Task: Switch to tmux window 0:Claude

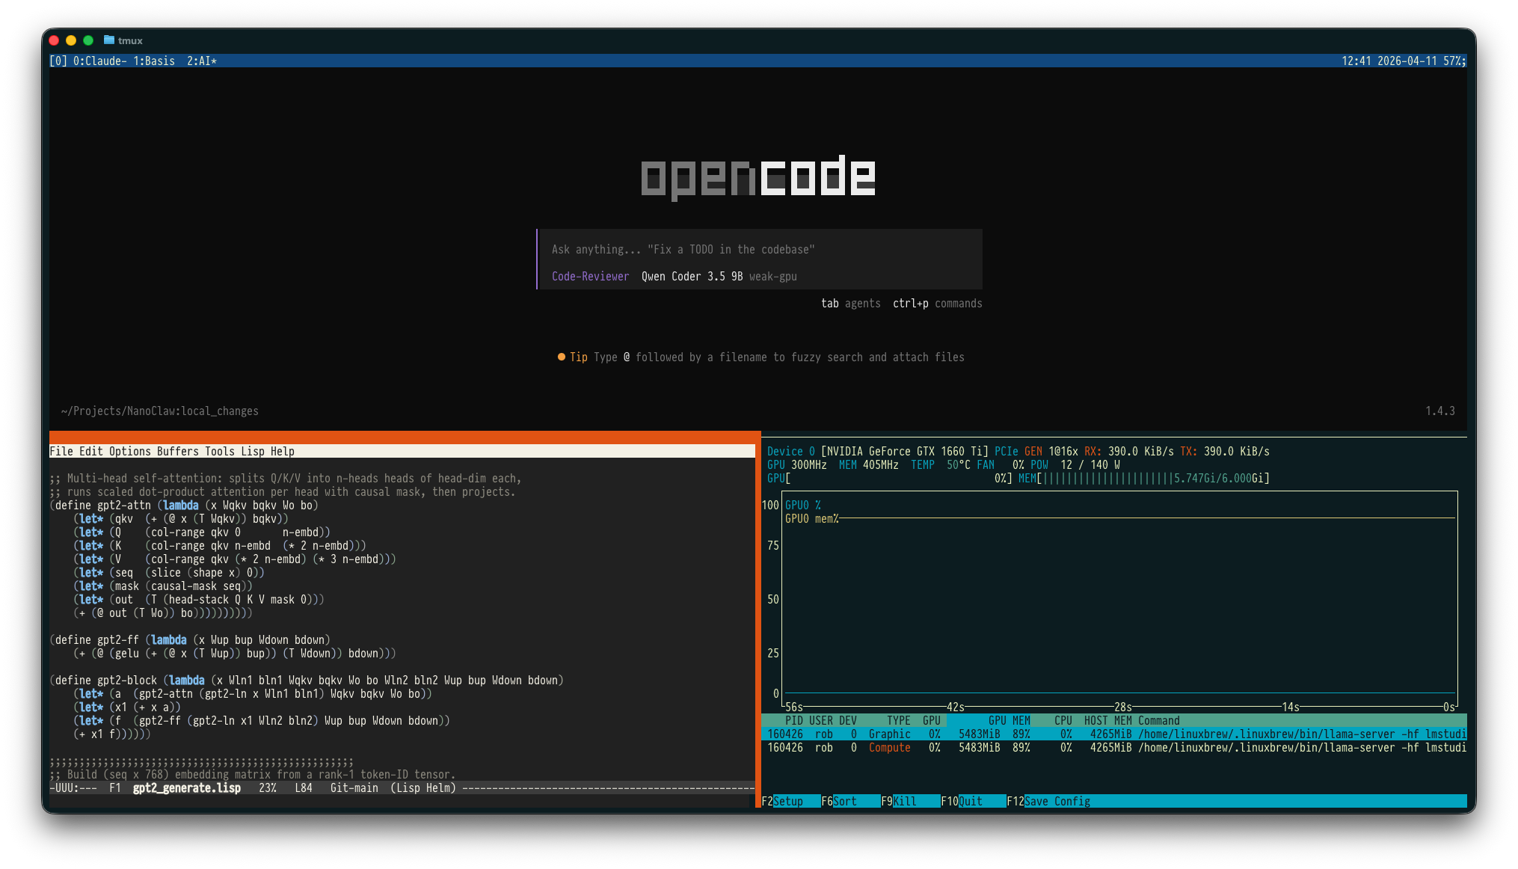Action: (x=99, y=61)
